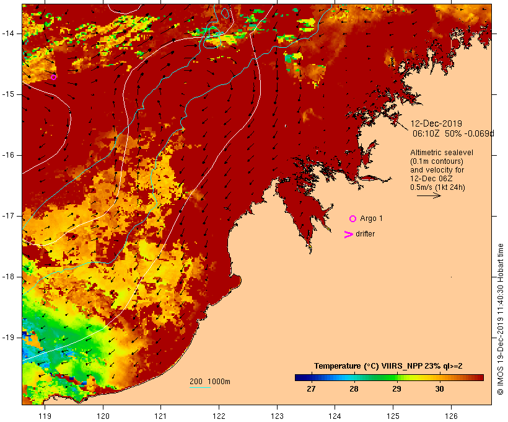This screenshot has width=508, height=422.
Task: Click the magenta Argo float marker on the map
Action: click(x=54, y=77)
